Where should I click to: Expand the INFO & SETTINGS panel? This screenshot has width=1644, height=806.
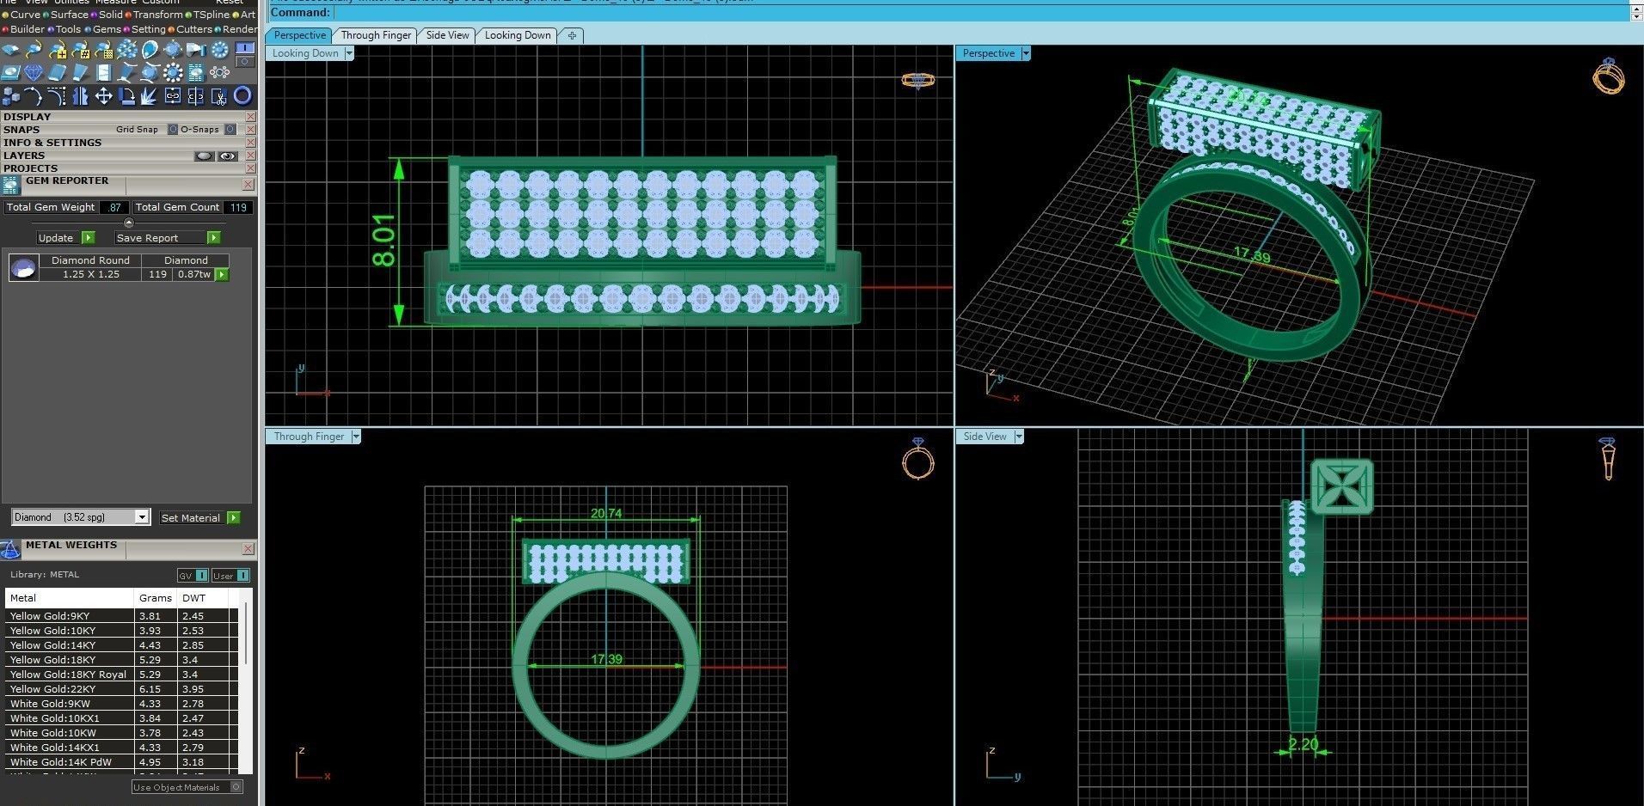(128, 143)
